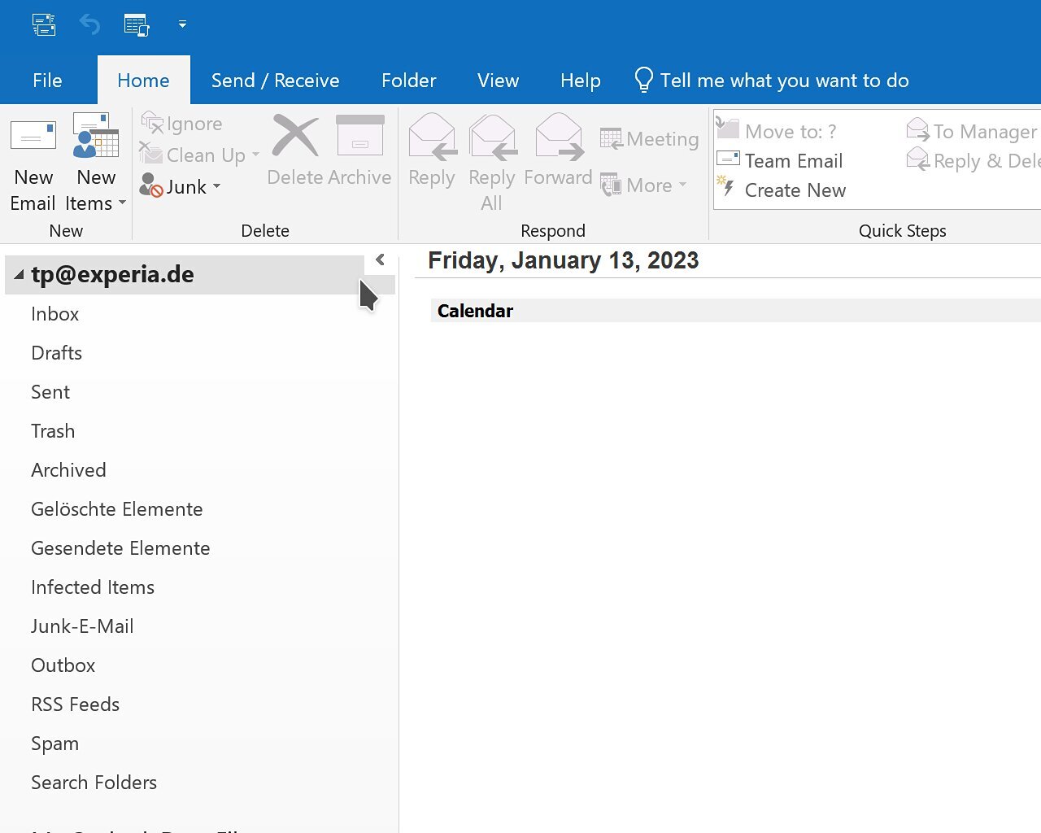Open the Meeting response icon
The width and height of the screenshot is (1041, 833).
tap(648, 138)
